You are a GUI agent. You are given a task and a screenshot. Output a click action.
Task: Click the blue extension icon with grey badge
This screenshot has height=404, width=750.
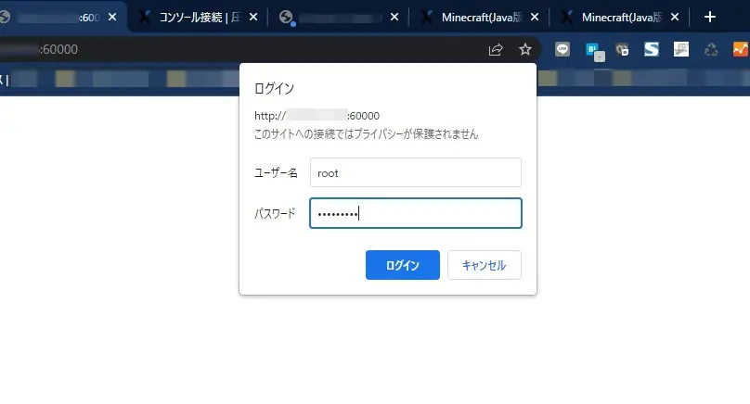[593, 50]
